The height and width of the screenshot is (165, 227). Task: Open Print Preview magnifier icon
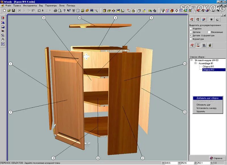(60, 10)
